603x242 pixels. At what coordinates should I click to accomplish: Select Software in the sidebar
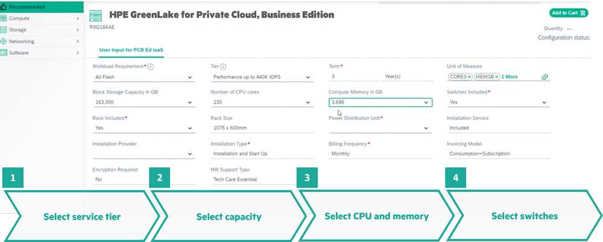[42, 53]
